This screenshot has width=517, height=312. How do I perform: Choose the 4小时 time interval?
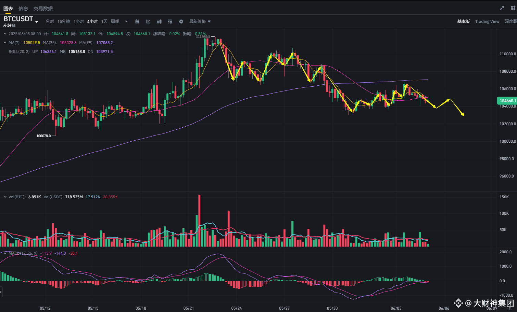(92, 22)
